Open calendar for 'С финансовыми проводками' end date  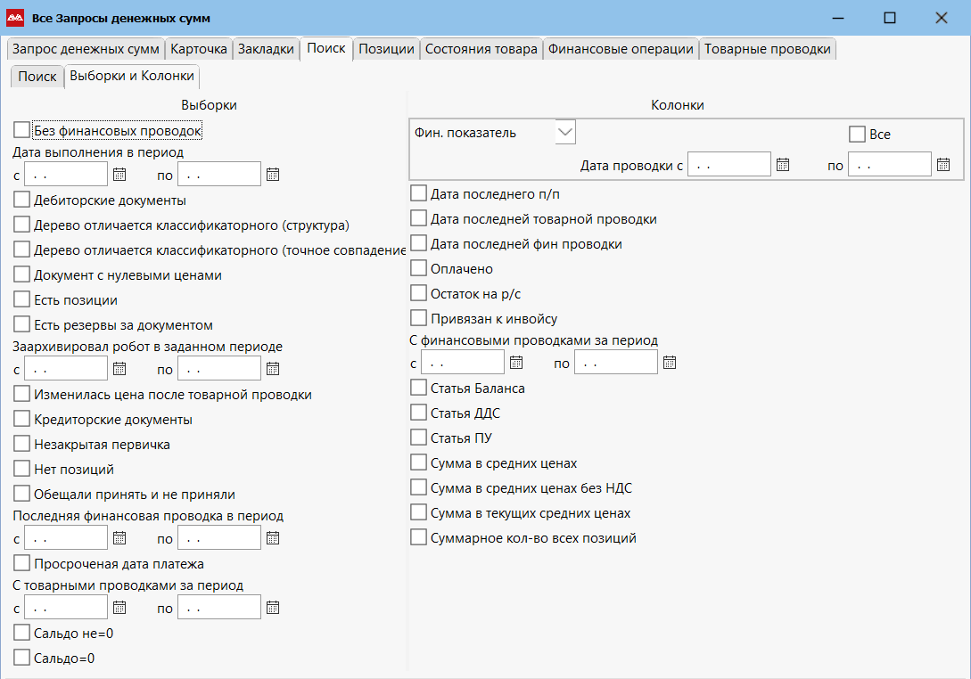[x=670, y=363]
